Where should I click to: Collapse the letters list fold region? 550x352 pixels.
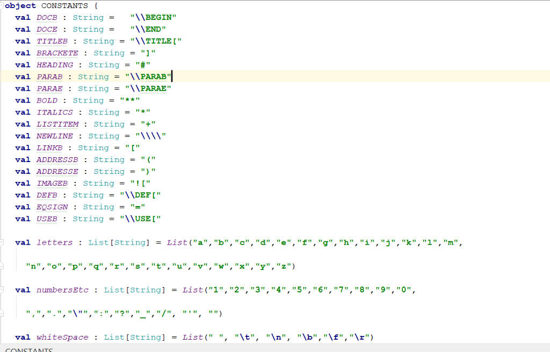click(3, 243)
